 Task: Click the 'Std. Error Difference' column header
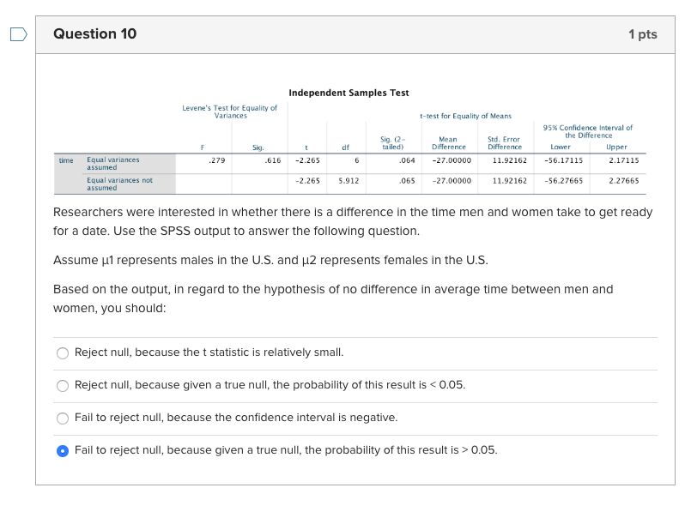pos(505,143)
